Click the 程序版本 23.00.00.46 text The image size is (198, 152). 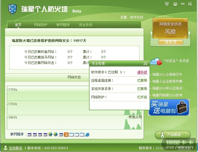tap(156, 148)
